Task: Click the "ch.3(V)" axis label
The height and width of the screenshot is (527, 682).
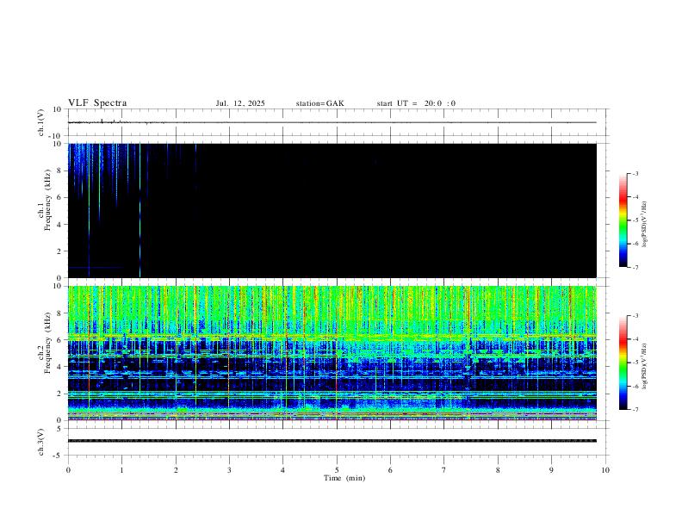Action: point(41,442)
